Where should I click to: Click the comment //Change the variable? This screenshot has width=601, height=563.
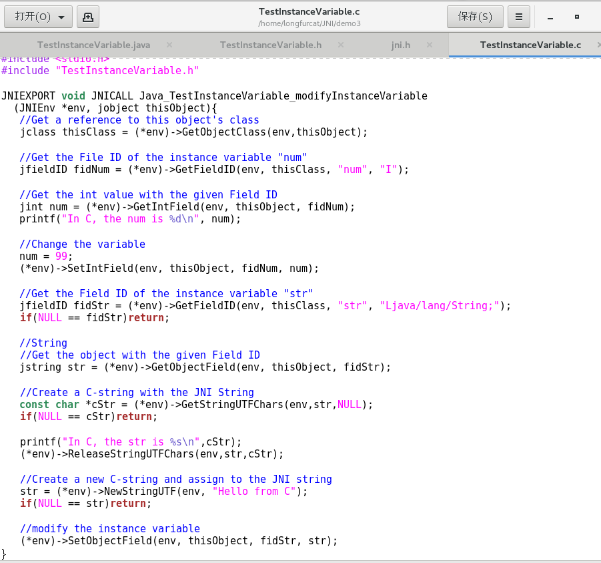(x=81, y=244)
